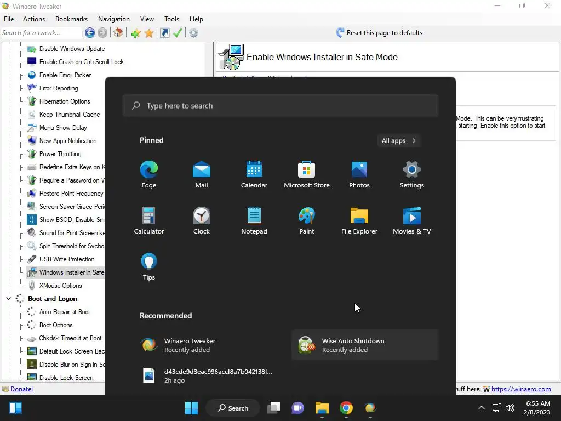Select Enable Emoji Picker tweak
This screenshot has height=421, width=561.
(x=65, y=75)
